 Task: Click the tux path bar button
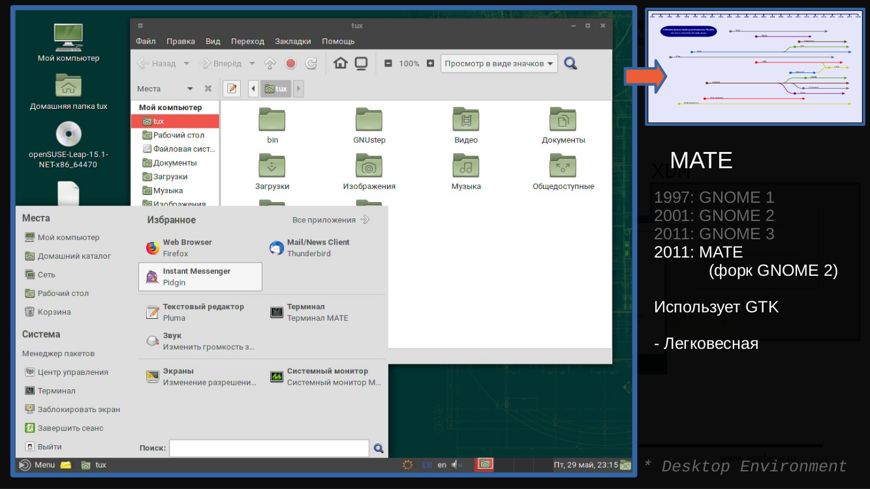(276, 89)
